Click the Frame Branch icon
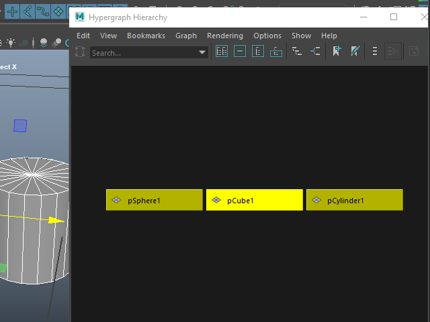The height and width of the screenshot is (322, 430). point(276,52)
